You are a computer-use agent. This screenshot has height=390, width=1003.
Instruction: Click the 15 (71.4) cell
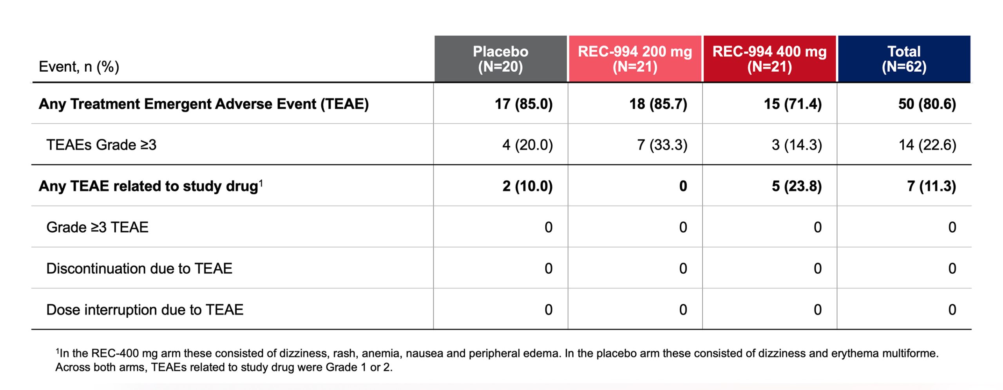pyautogui.click(x=793, y=104)
